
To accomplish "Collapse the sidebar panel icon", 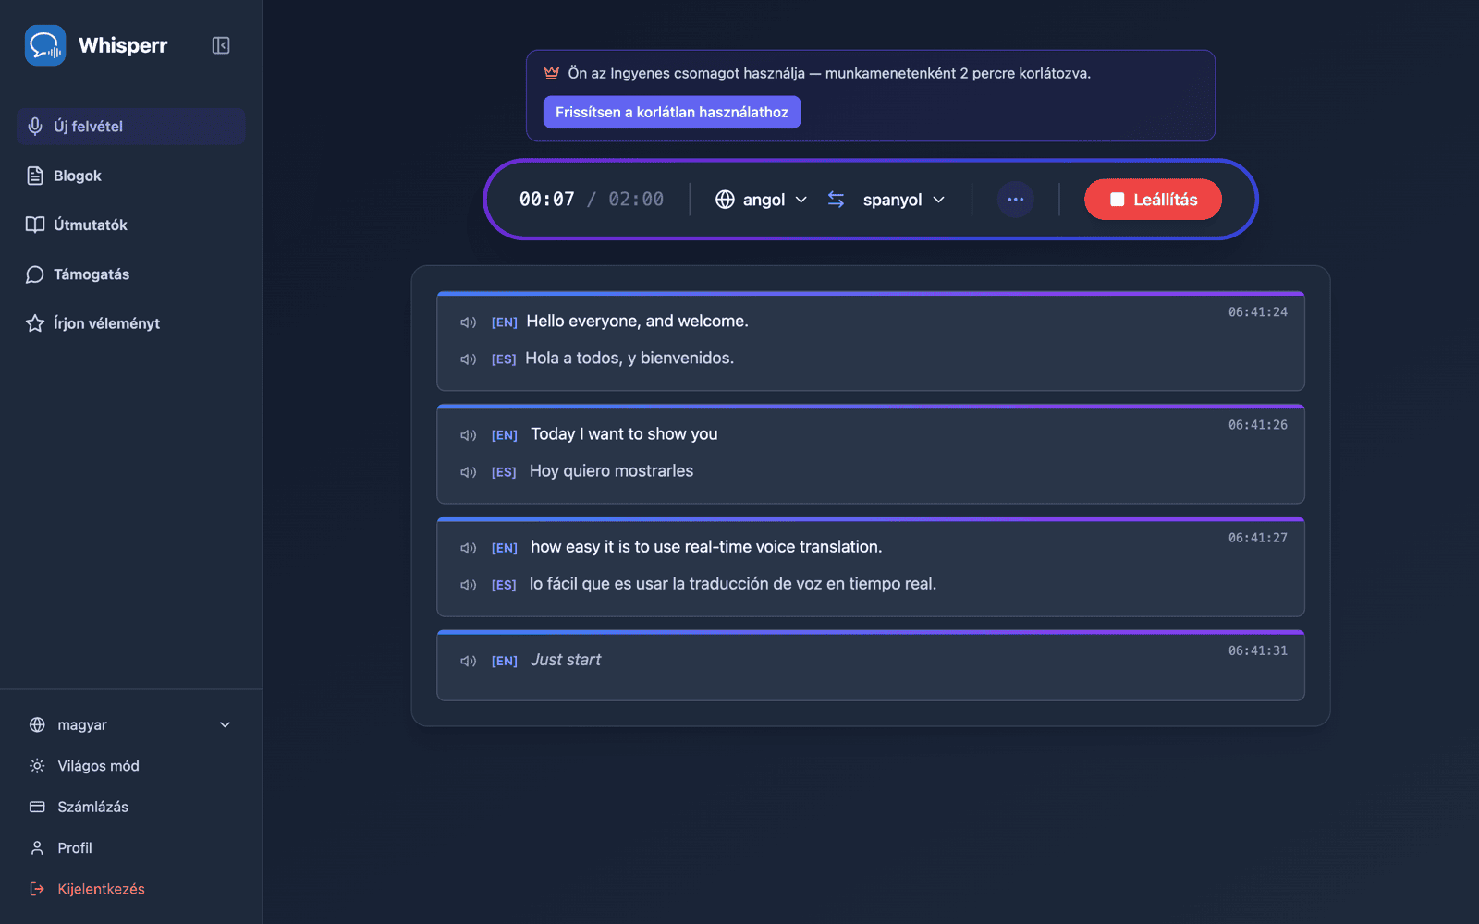I will click(x=221, y=45).
